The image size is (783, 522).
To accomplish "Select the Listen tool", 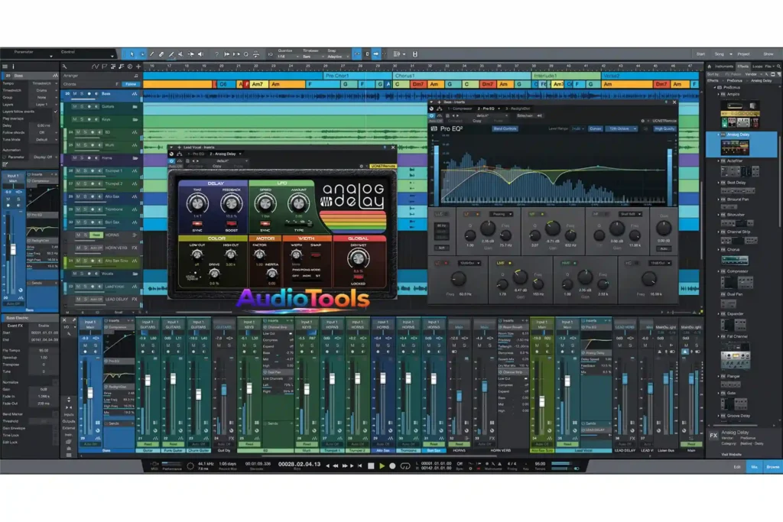I will click(x=200, y=54).
